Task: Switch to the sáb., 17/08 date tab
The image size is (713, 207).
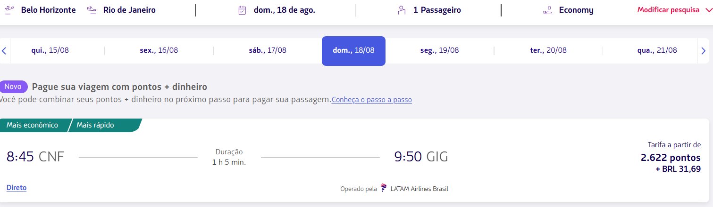Action: [268, 50]
